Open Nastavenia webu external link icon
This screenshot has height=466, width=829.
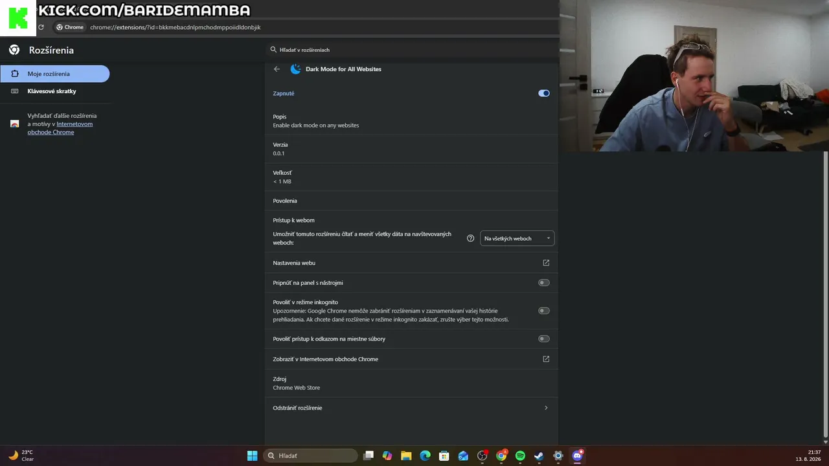tap(546, 263)
